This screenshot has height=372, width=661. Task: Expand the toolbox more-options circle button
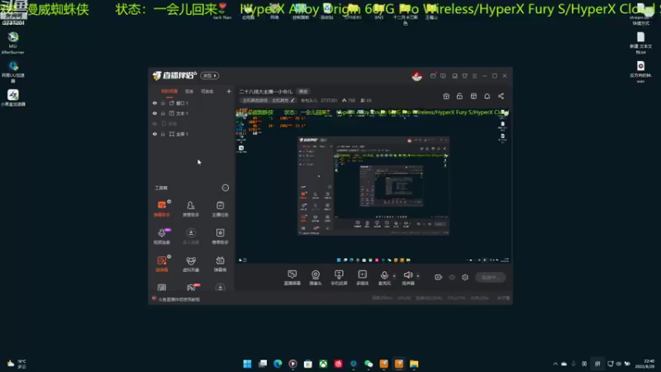226,188
